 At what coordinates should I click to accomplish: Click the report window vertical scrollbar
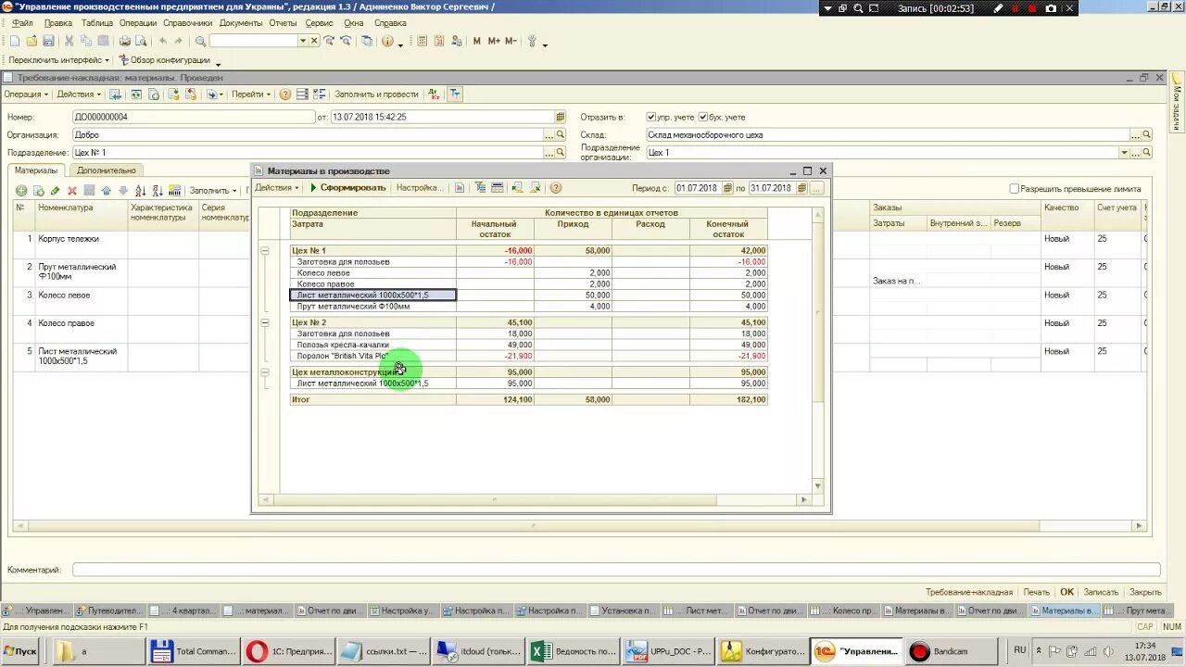pyautogui.click(x=817, y=350)
